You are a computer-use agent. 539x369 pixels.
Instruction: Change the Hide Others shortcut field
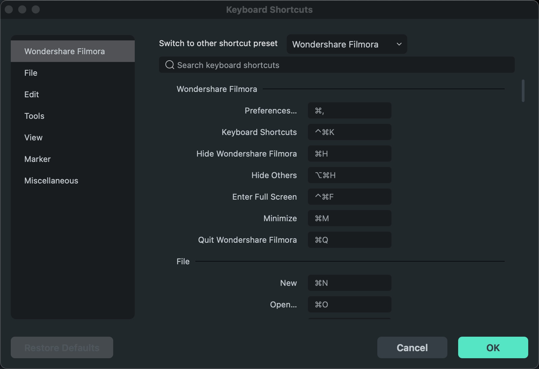[349, 175]
